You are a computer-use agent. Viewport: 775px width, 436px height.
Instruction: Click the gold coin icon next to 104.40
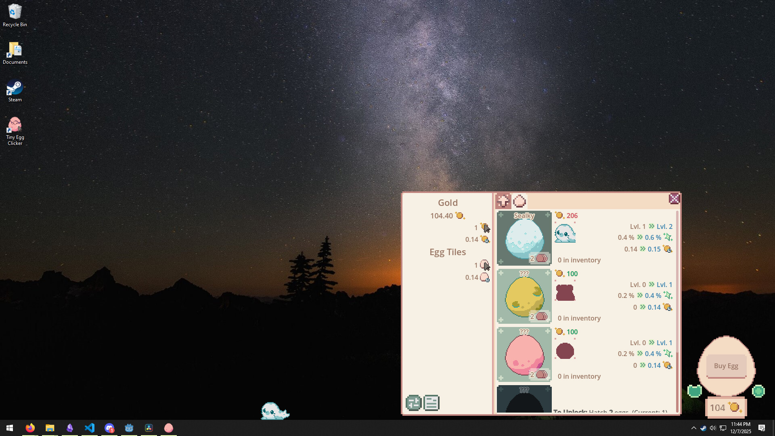coord(460,215)
